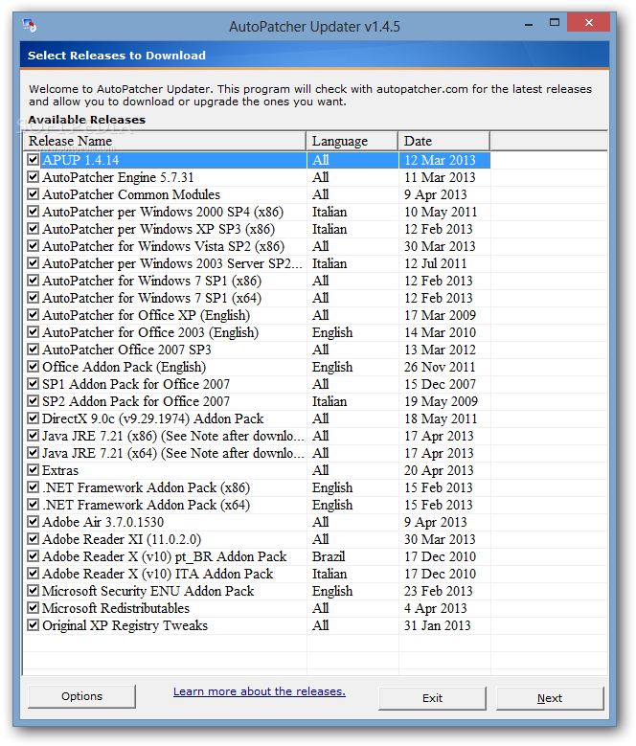Screen dimensions: 636x746
Task: Select Adobe Reader X ITA Addon Pack
Action: point(157,574)
